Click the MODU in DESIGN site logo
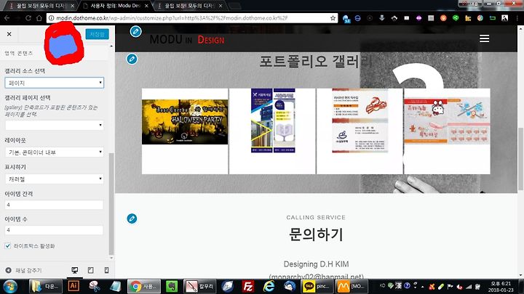Image resolution: width=524 pixels, height=294 pixels. tap(187, 40)
